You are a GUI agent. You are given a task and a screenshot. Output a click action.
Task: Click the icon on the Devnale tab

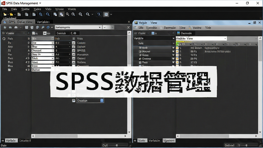pyautogui.click(x=179, y=33)
